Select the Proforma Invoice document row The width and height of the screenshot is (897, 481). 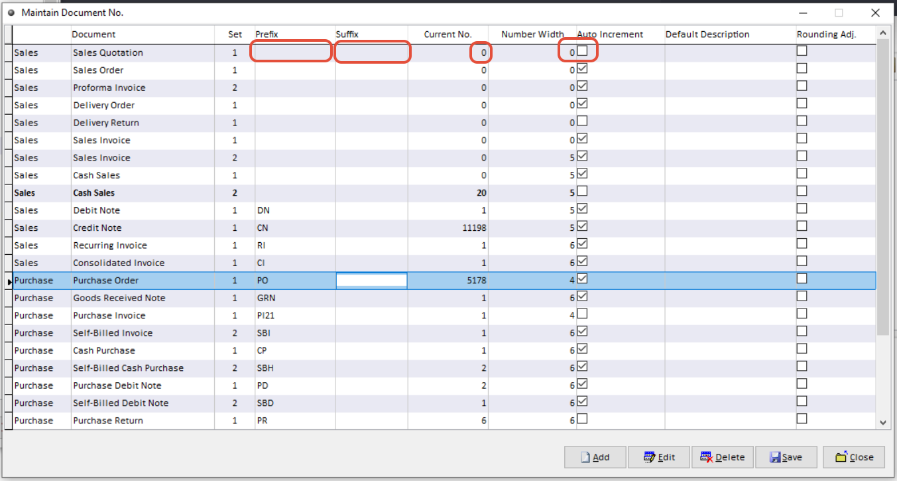pyautogui.click(x=444, y=88)
